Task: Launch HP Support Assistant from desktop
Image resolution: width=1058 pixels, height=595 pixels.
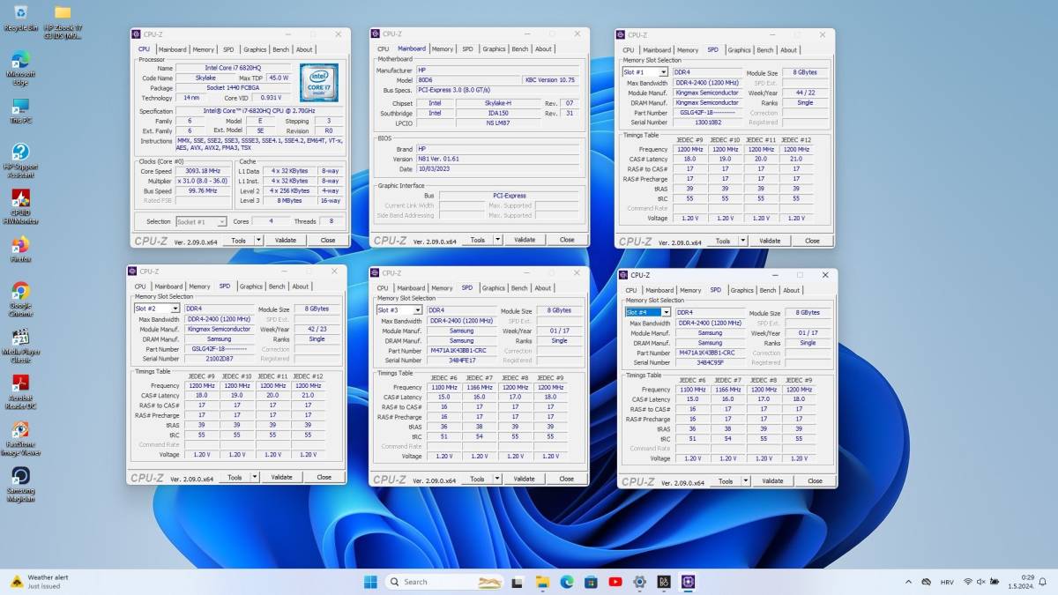Action: pos(20,159)
